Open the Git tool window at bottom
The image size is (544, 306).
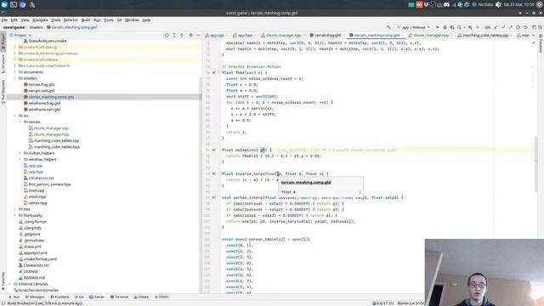coord(79,297)
